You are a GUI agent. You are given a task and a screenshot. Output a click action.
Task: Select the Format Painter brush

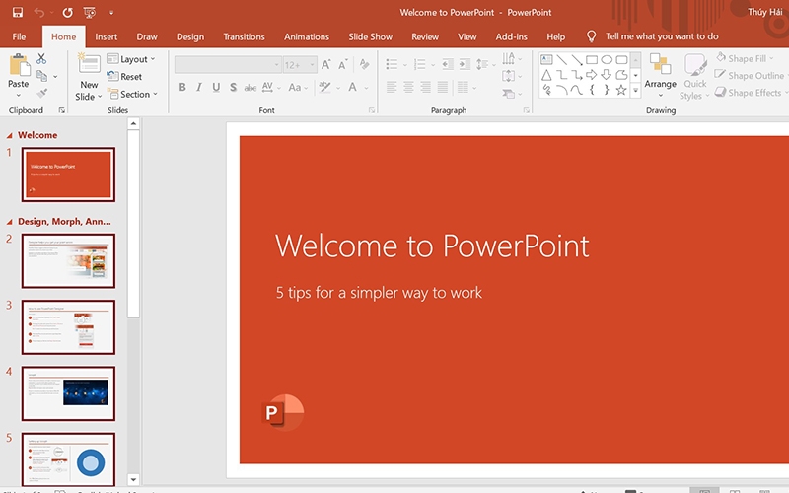(x=41, y=93)
